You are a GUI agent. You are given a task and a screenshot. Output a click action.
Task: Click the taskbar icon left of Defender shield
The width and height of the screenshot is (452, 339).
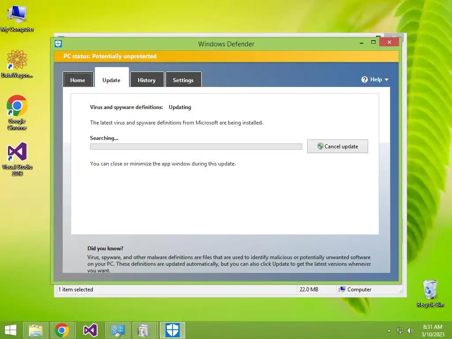point(143,330)
